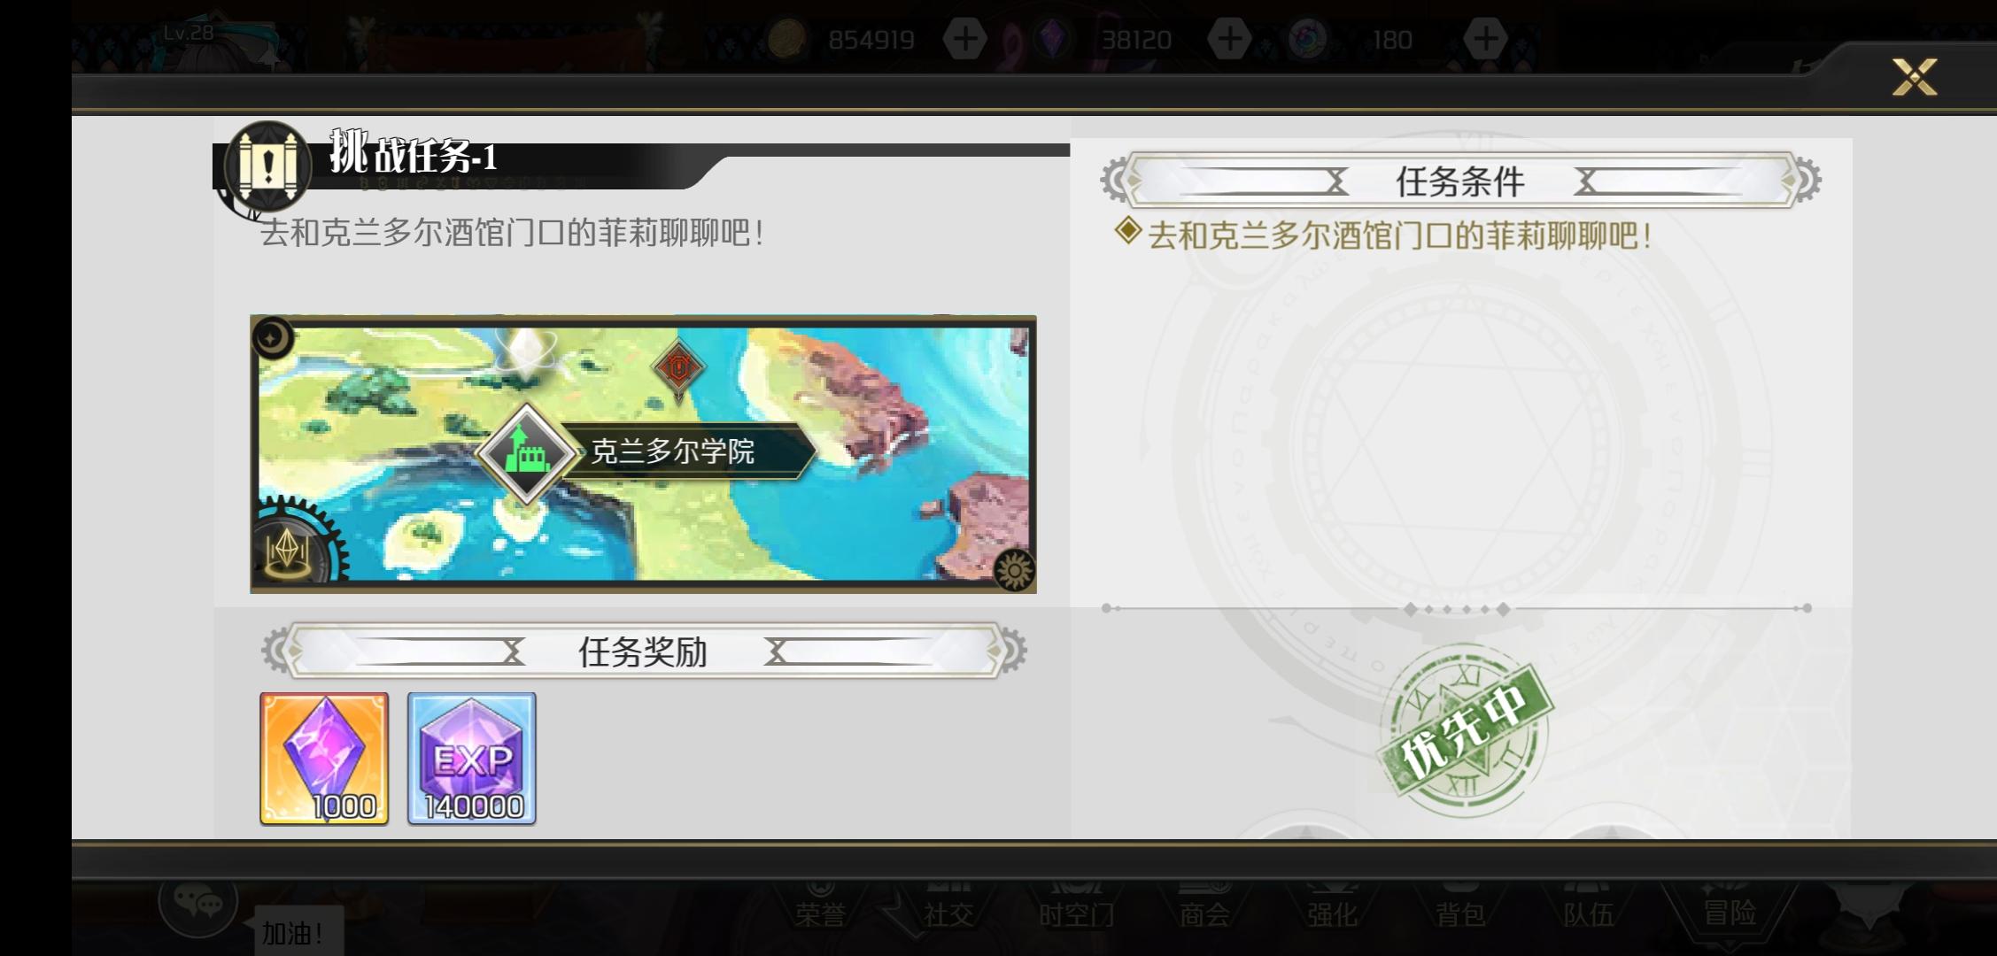This screenshot has height=956, width=1997.
Task: Click the challenge quest scroll icon
Action: [267, 166]
